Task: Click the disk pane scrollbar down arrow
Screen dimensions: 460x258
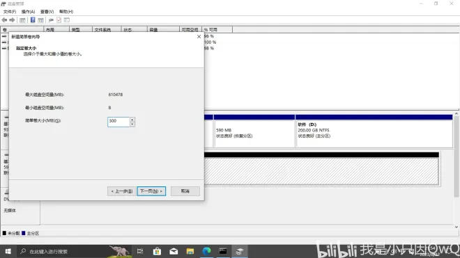Action: coord(457,227)
